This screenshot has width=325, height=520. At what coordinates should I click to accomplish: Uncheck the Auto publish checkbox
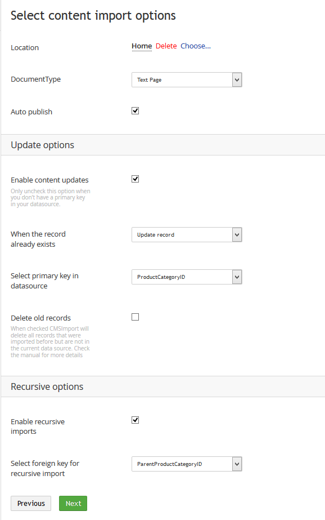(x=135, y=111)
